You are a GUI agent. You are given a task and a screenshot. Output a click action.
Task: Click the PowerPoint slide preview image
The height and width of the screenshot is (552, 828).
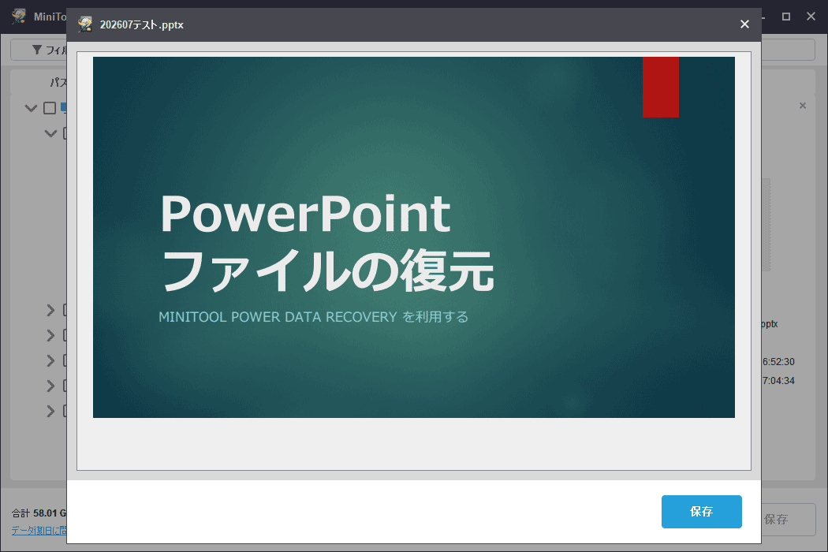(413, 237)
